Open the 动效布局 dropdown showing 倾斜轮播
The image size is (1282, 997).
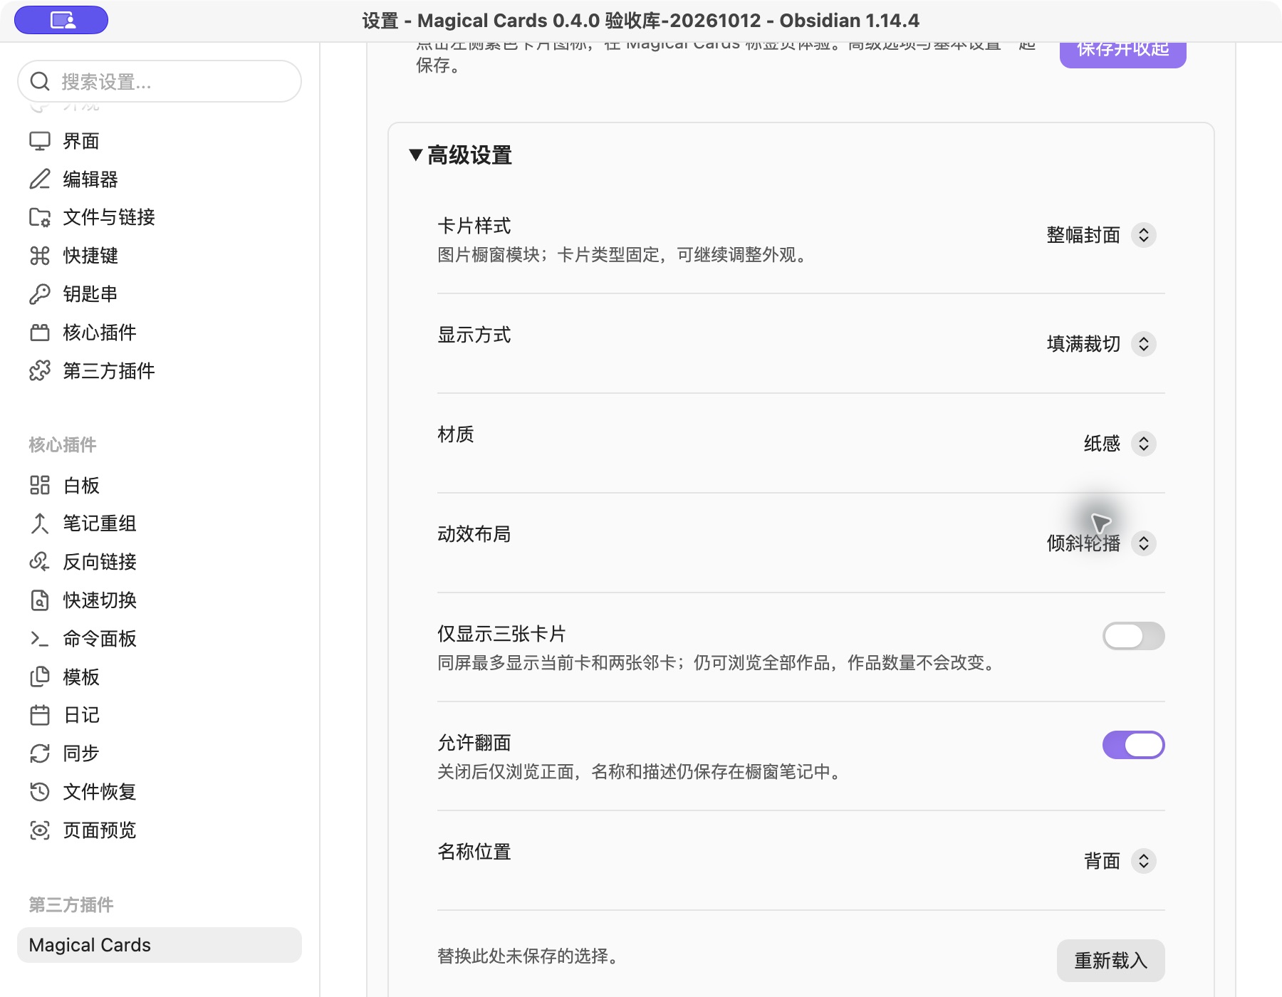pyautogui.click(x=1100, y=543)
